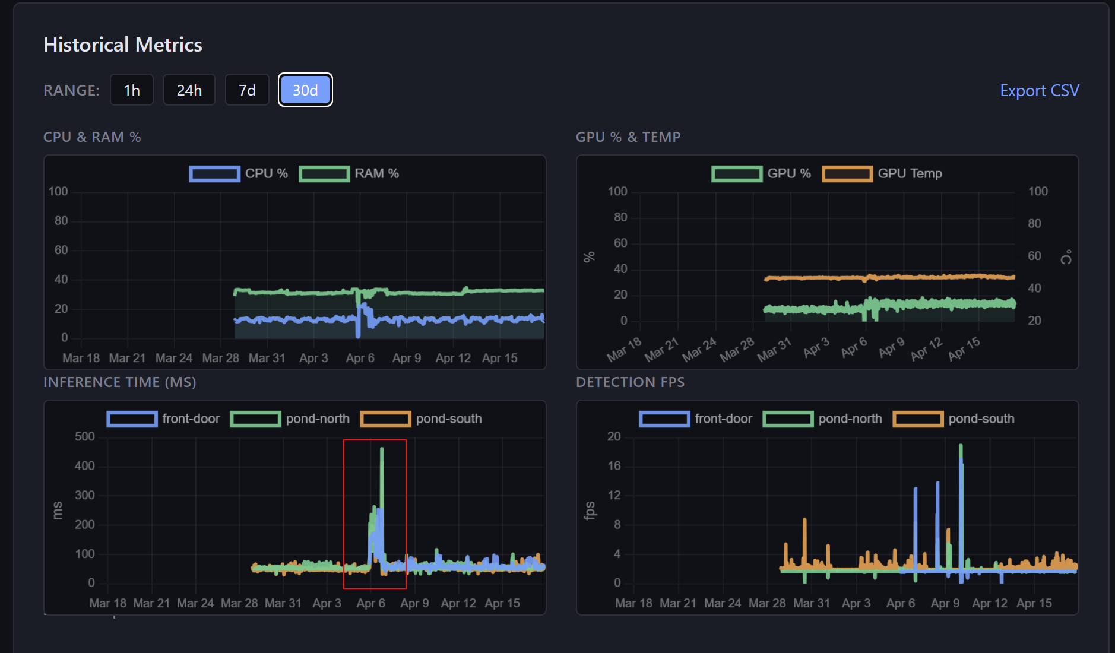Hide the GPU Temp series using the legend

(847, 173)
